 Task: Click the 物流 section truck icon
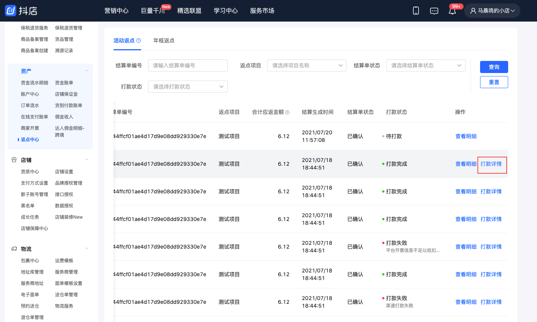tap(14, 249)
